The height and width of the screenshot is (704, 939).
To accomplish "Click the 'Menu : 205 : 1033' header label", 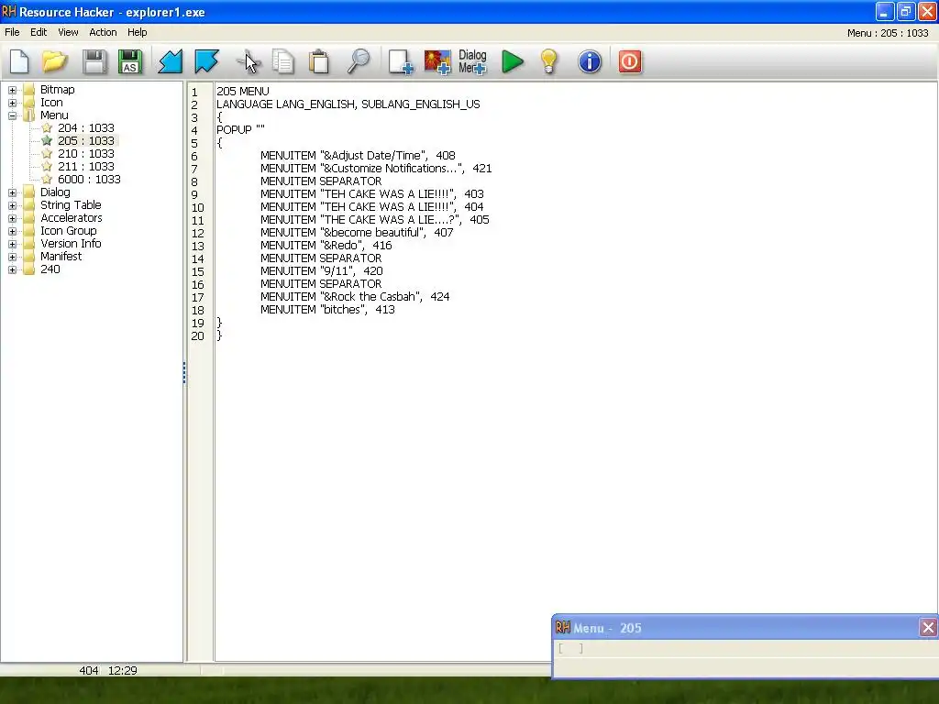I will click(888, 33).
